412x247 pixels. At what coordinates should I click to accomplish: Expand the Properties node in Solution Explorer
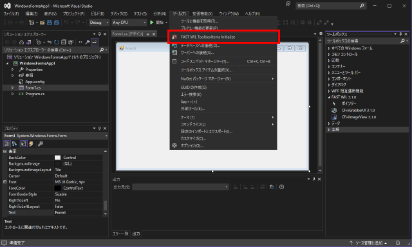[x=12, y=69]
